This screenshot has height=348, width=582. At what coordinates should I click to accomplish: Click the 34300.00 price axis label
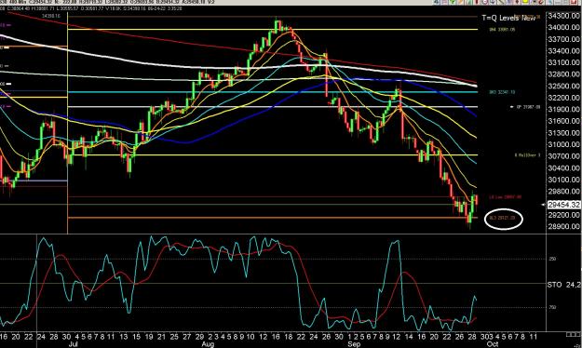[x=563, y=16]
